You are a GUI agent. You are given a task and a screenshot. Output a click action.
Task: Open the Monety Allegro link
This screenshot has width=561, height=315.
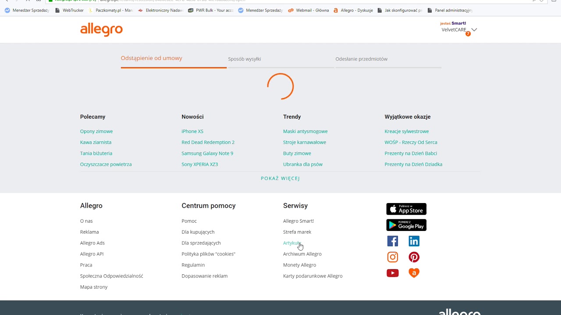[299, 265]
